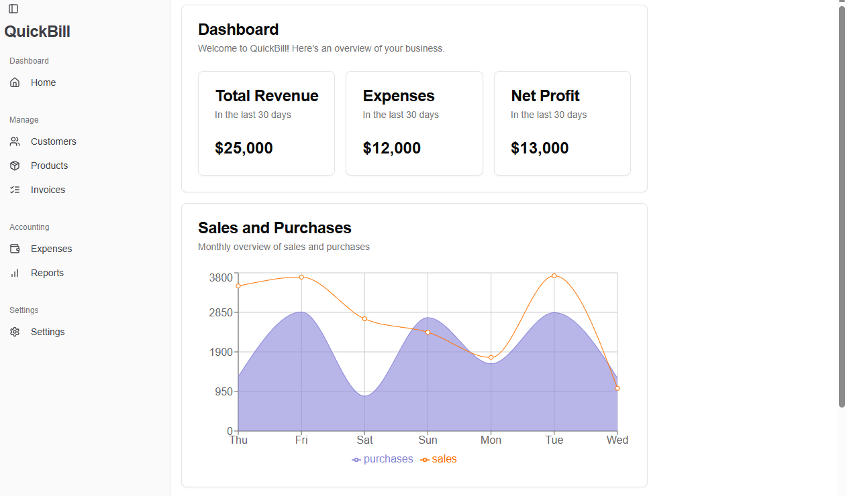Click the Total Revenue summary card
Image resolution: width=847 pixels, height=496 pixels.
click(x=266, y=123)
